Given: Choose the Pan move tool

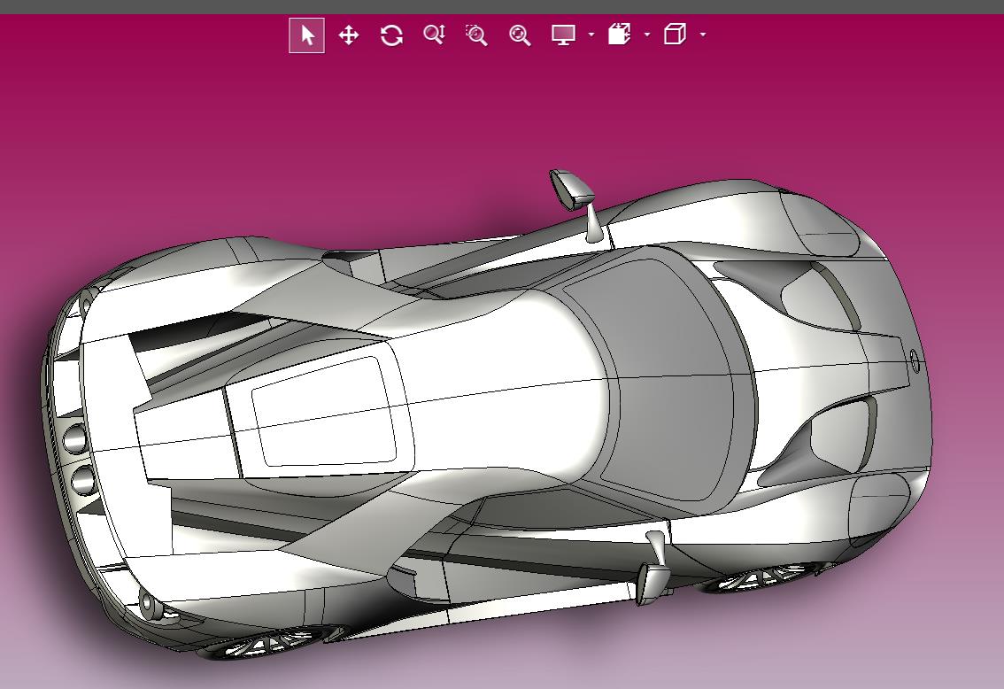Looking at the screenshot, I should tap(348, 35).
